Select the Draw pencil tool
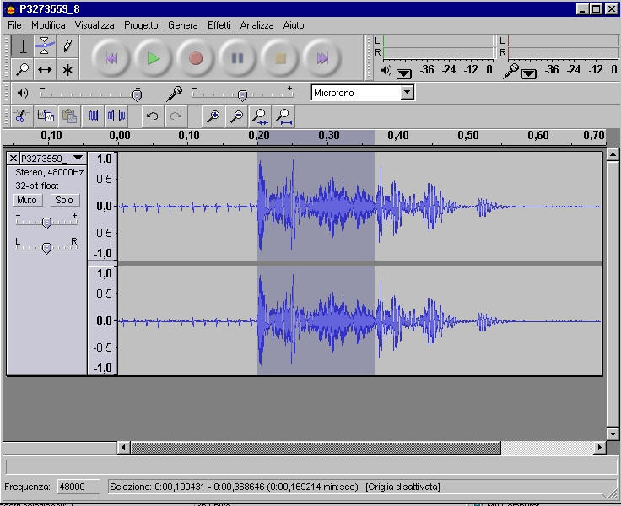 click(x=67, y=46)
